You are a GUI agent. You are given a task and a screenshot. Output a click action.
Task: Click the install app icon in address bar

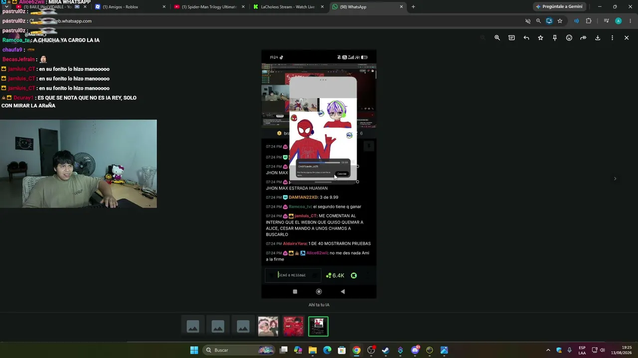(549, 21)
